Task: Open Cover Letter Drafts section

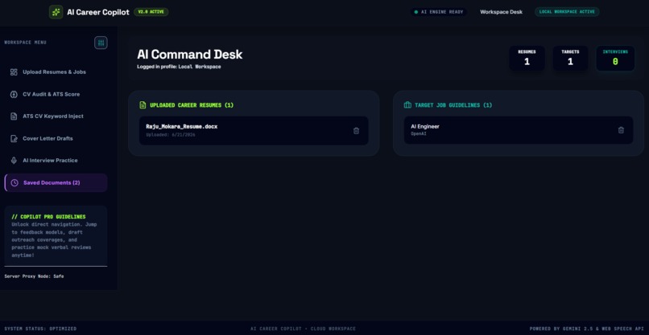Action: (x=56, y=138)
